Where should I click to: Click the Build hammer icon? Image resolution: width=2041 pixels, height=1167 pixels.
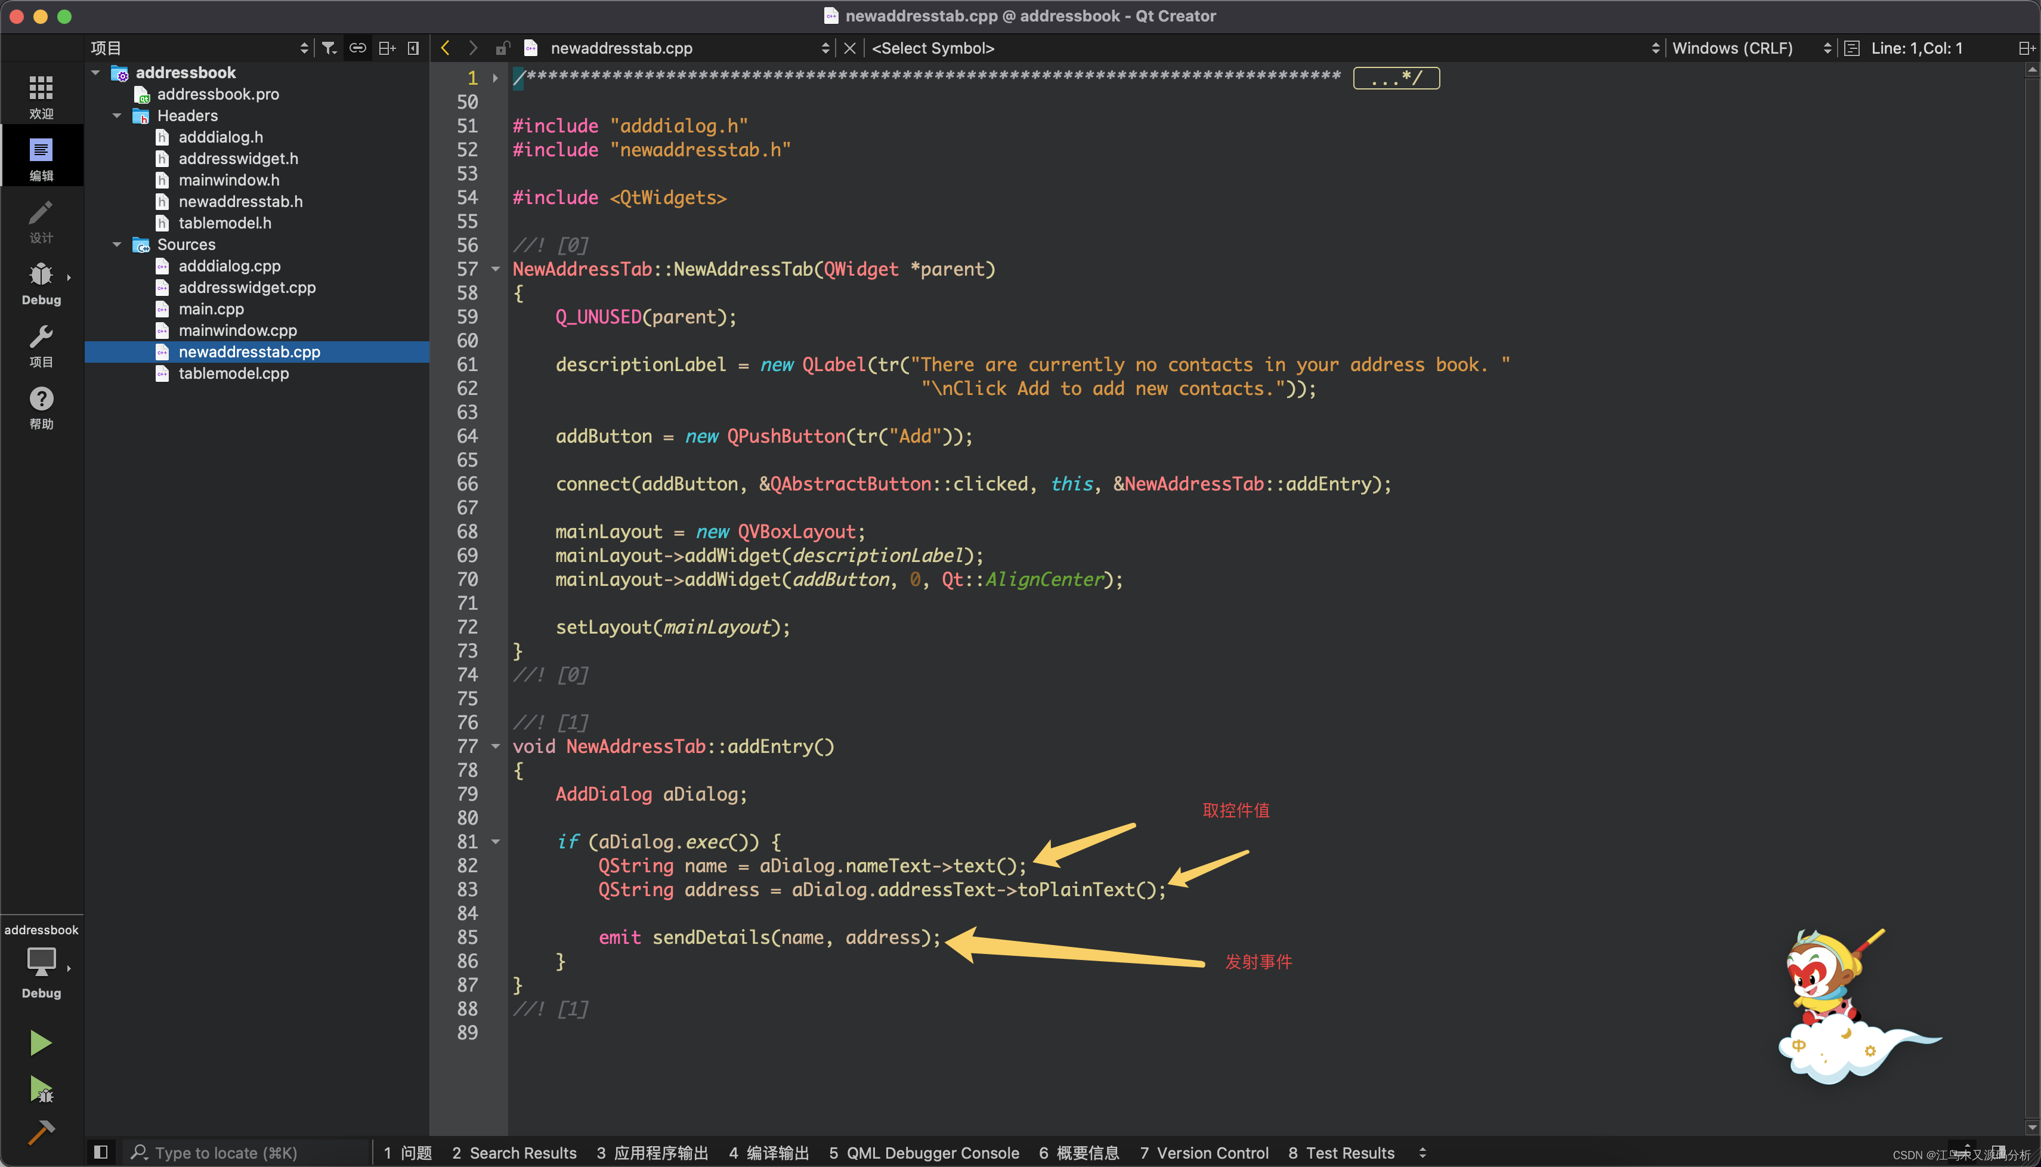click(x=40, y=1132)
